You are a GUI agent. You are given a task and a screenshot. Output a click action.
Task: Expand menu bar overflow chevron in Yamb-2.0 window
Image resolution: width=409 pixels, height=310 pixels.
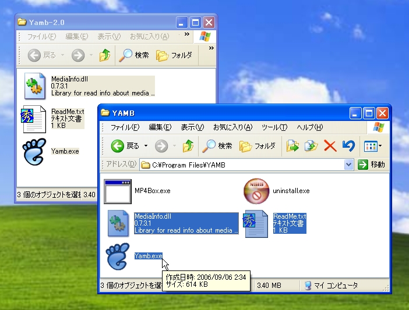pos(187,34)
